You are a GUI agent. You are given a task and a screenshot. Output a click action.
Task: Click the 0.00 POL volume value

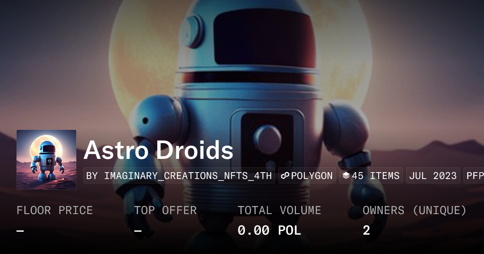(x=269, y=231)
